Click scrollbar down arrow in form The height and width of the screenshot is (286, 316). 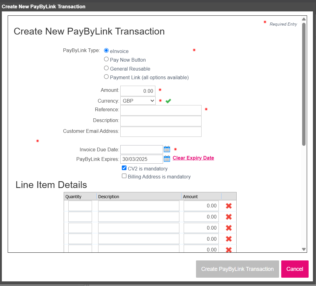point(304,249)
